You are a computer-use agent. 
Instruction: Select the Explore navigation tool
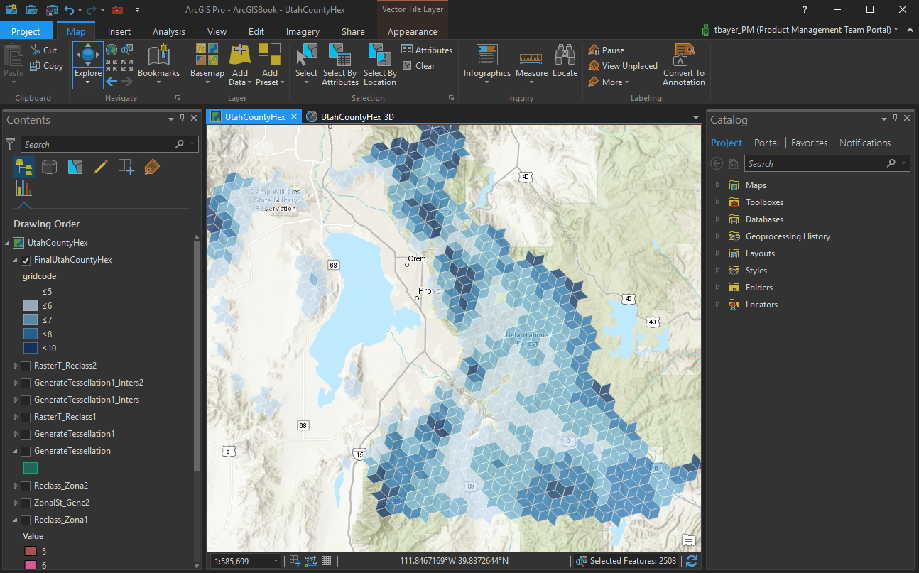point(88,57)
